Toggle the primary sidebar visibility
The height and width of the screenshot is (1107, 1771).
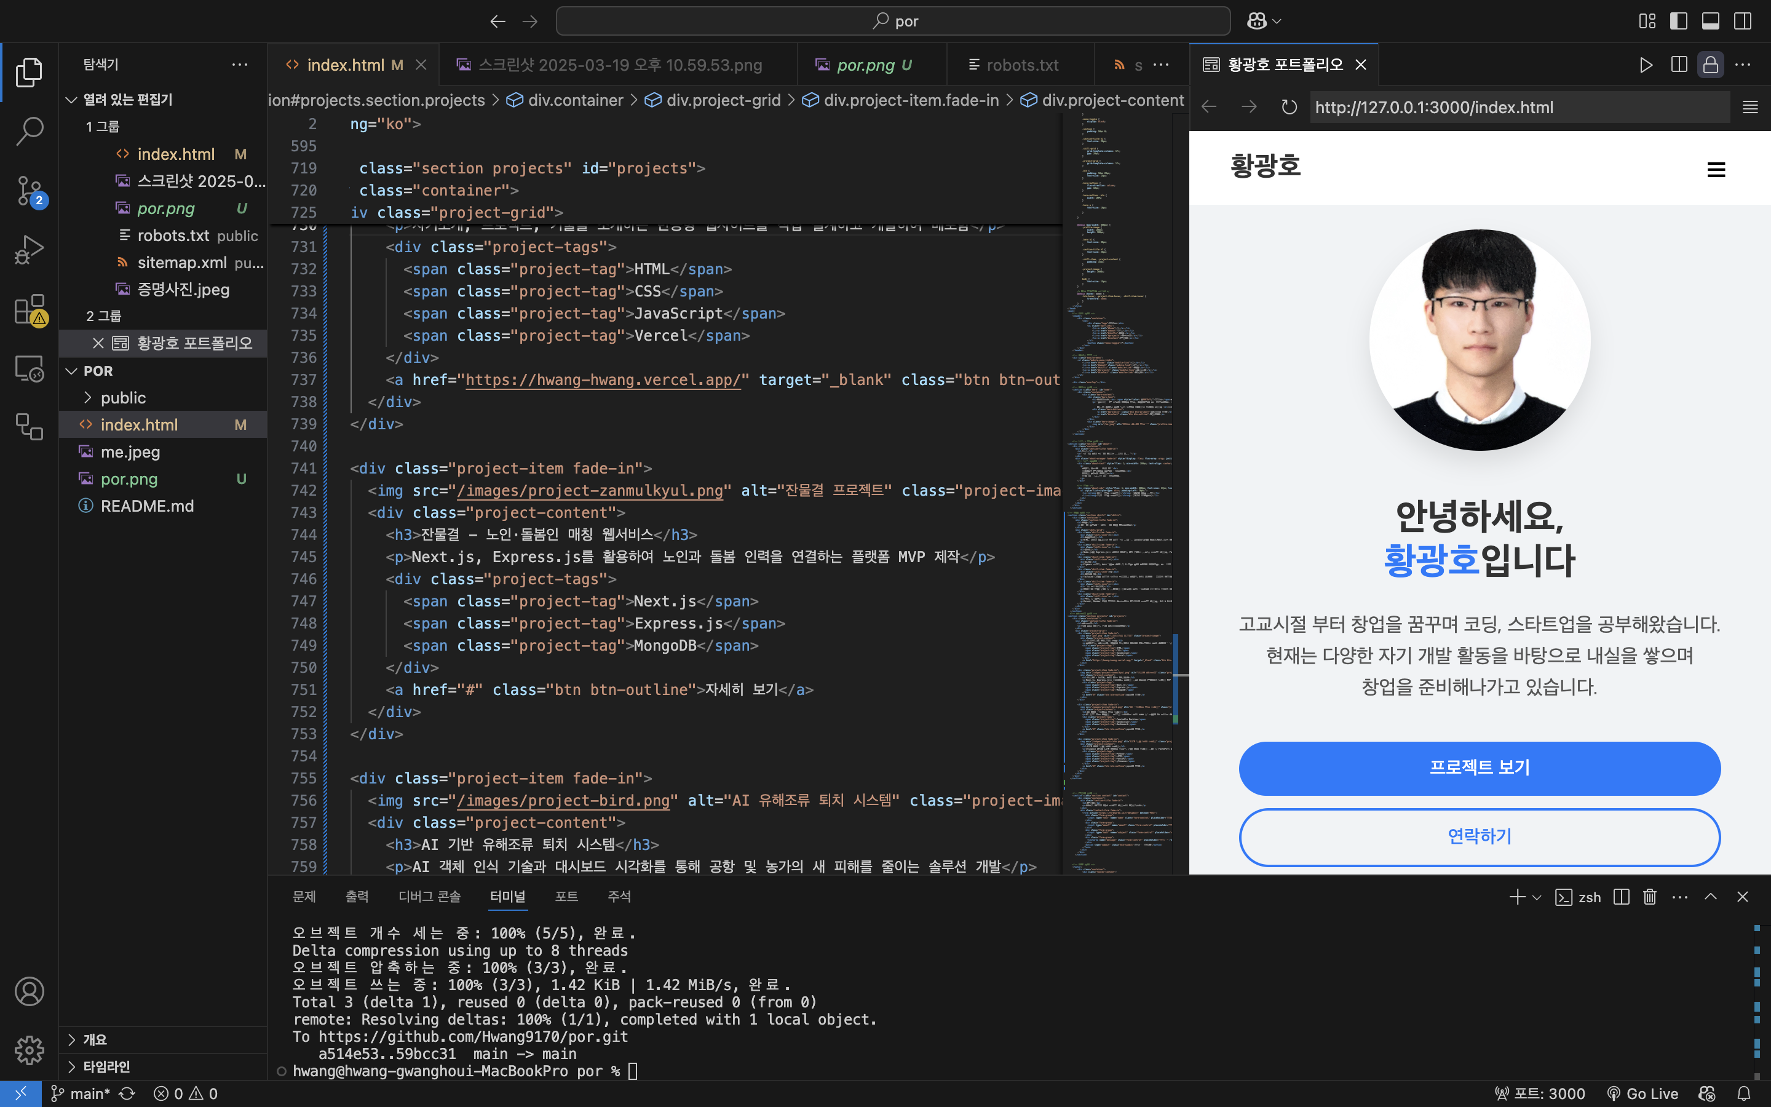point(1678,20)
